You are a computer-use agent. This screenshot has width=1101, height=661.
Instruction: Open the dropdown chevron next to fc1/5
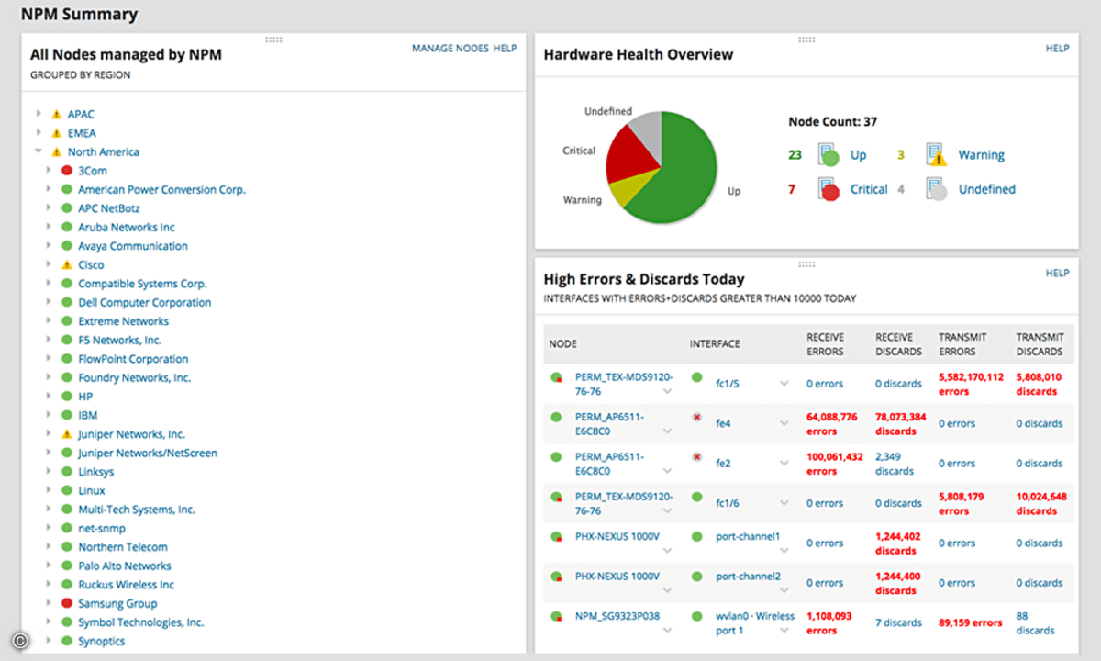point(784,384)
